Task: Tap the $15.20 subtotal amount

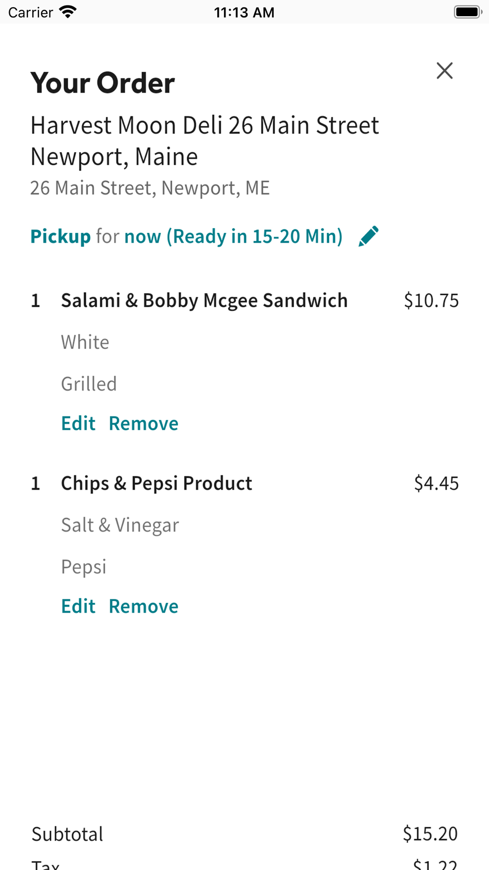Action: point(430,834)
